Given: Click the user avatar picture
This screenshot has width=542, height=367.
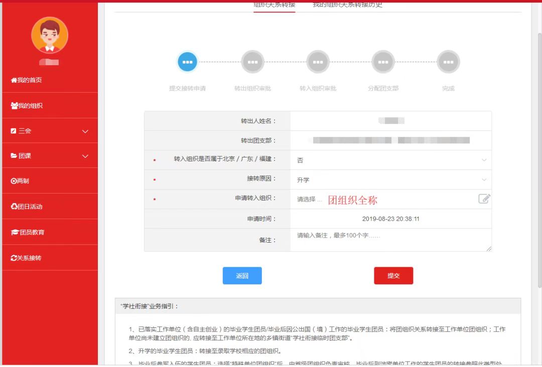Looking at the screenshot, I should point(50,35).
